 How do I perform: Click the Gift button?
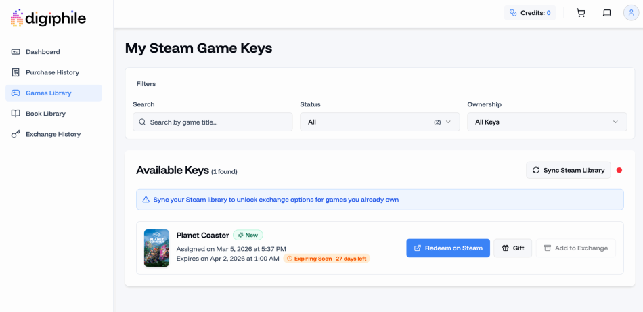point(513,248)
